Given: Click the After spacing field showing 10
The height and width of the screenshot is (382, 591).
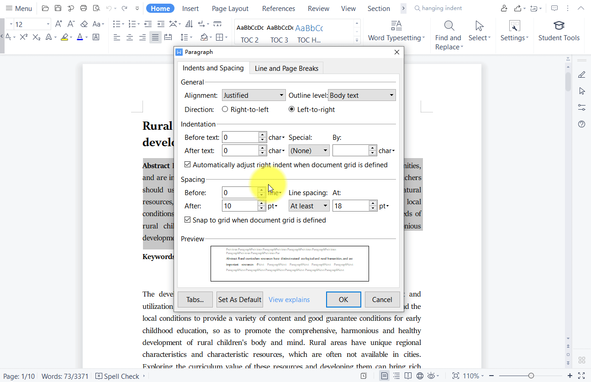Looking at the screenshot, I should point(240,206).
